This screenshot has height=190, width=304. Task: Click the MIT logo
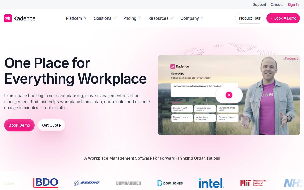click(x=253, y=183)
